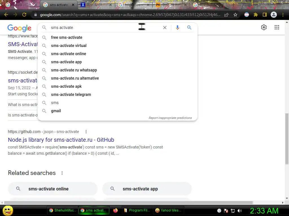Click the Google logo
The image size is (289, 216).
(x=19, y=28)
